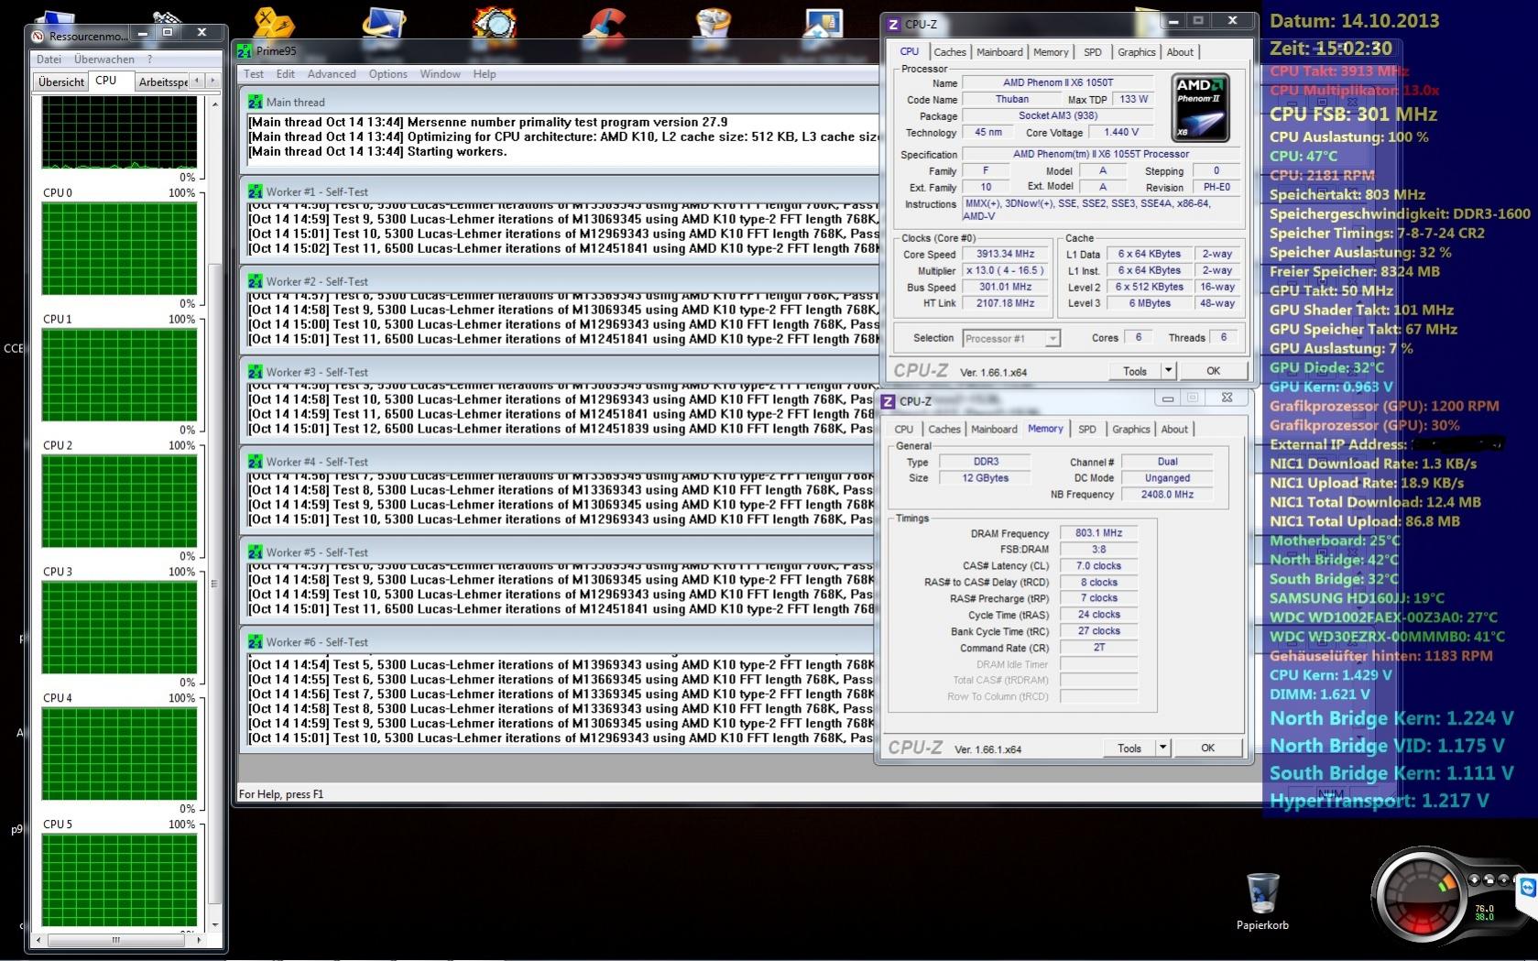Image resolution: width=1538 pixels, height=961 pixels.
Task: Click the title icon of the memory CPU-Z window
Action: tap(888, 401)
